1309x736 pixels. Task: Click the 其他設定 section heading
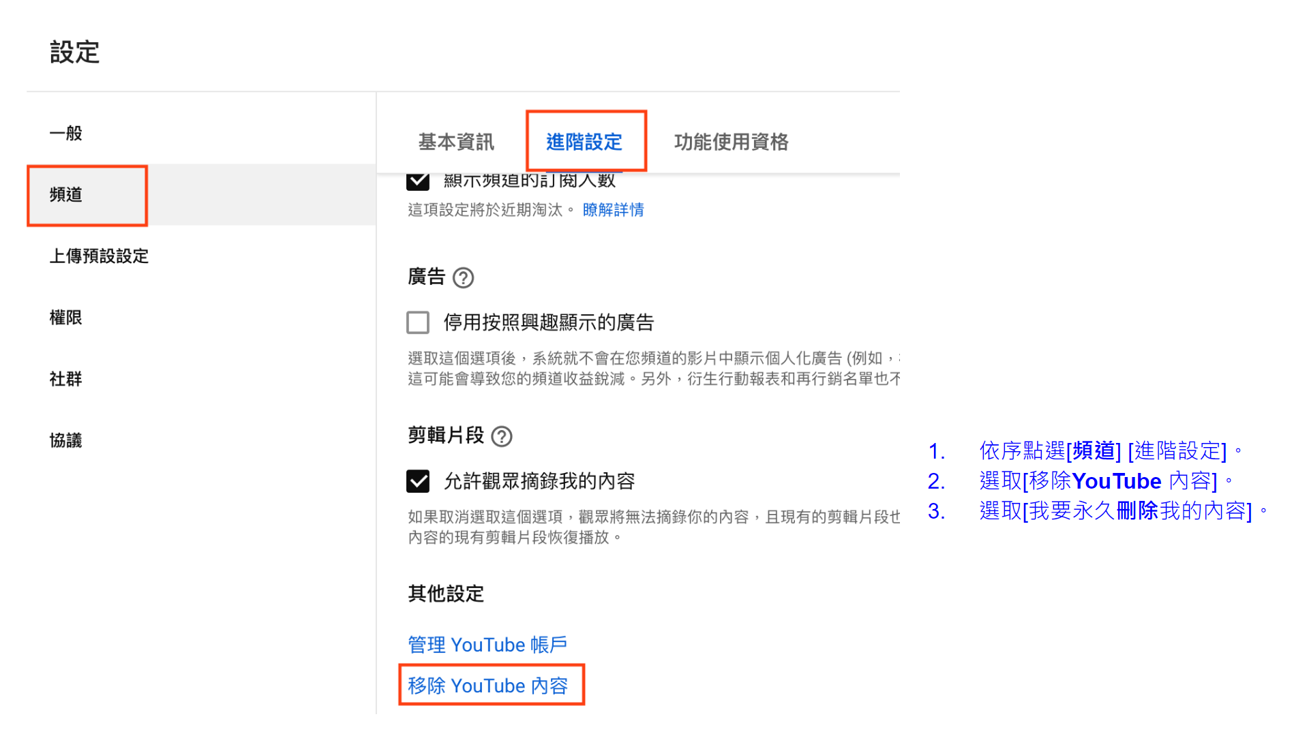point(446,594)
